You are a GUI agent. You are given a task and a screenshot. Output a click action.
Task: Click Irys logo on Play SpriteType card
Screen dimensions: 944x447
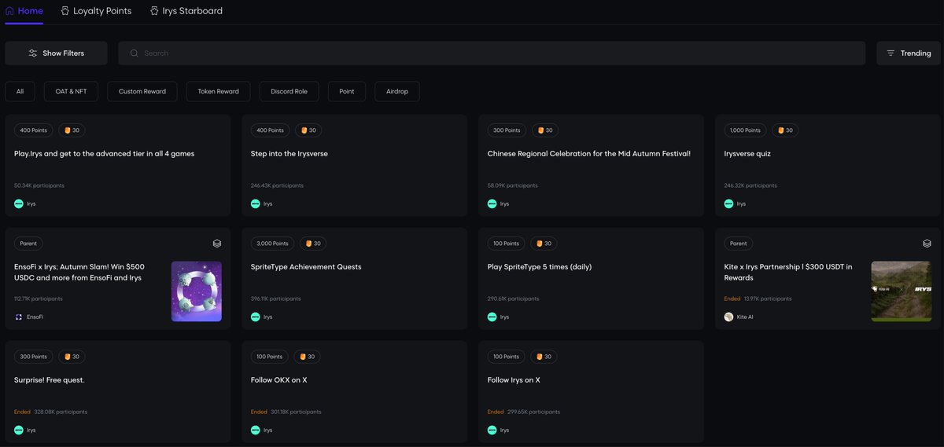click(492, 317)
